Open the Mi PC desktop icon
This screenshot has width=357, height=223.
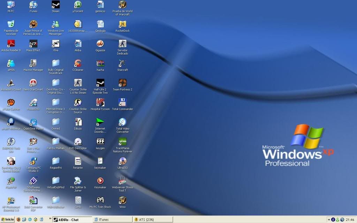[11, 7]
